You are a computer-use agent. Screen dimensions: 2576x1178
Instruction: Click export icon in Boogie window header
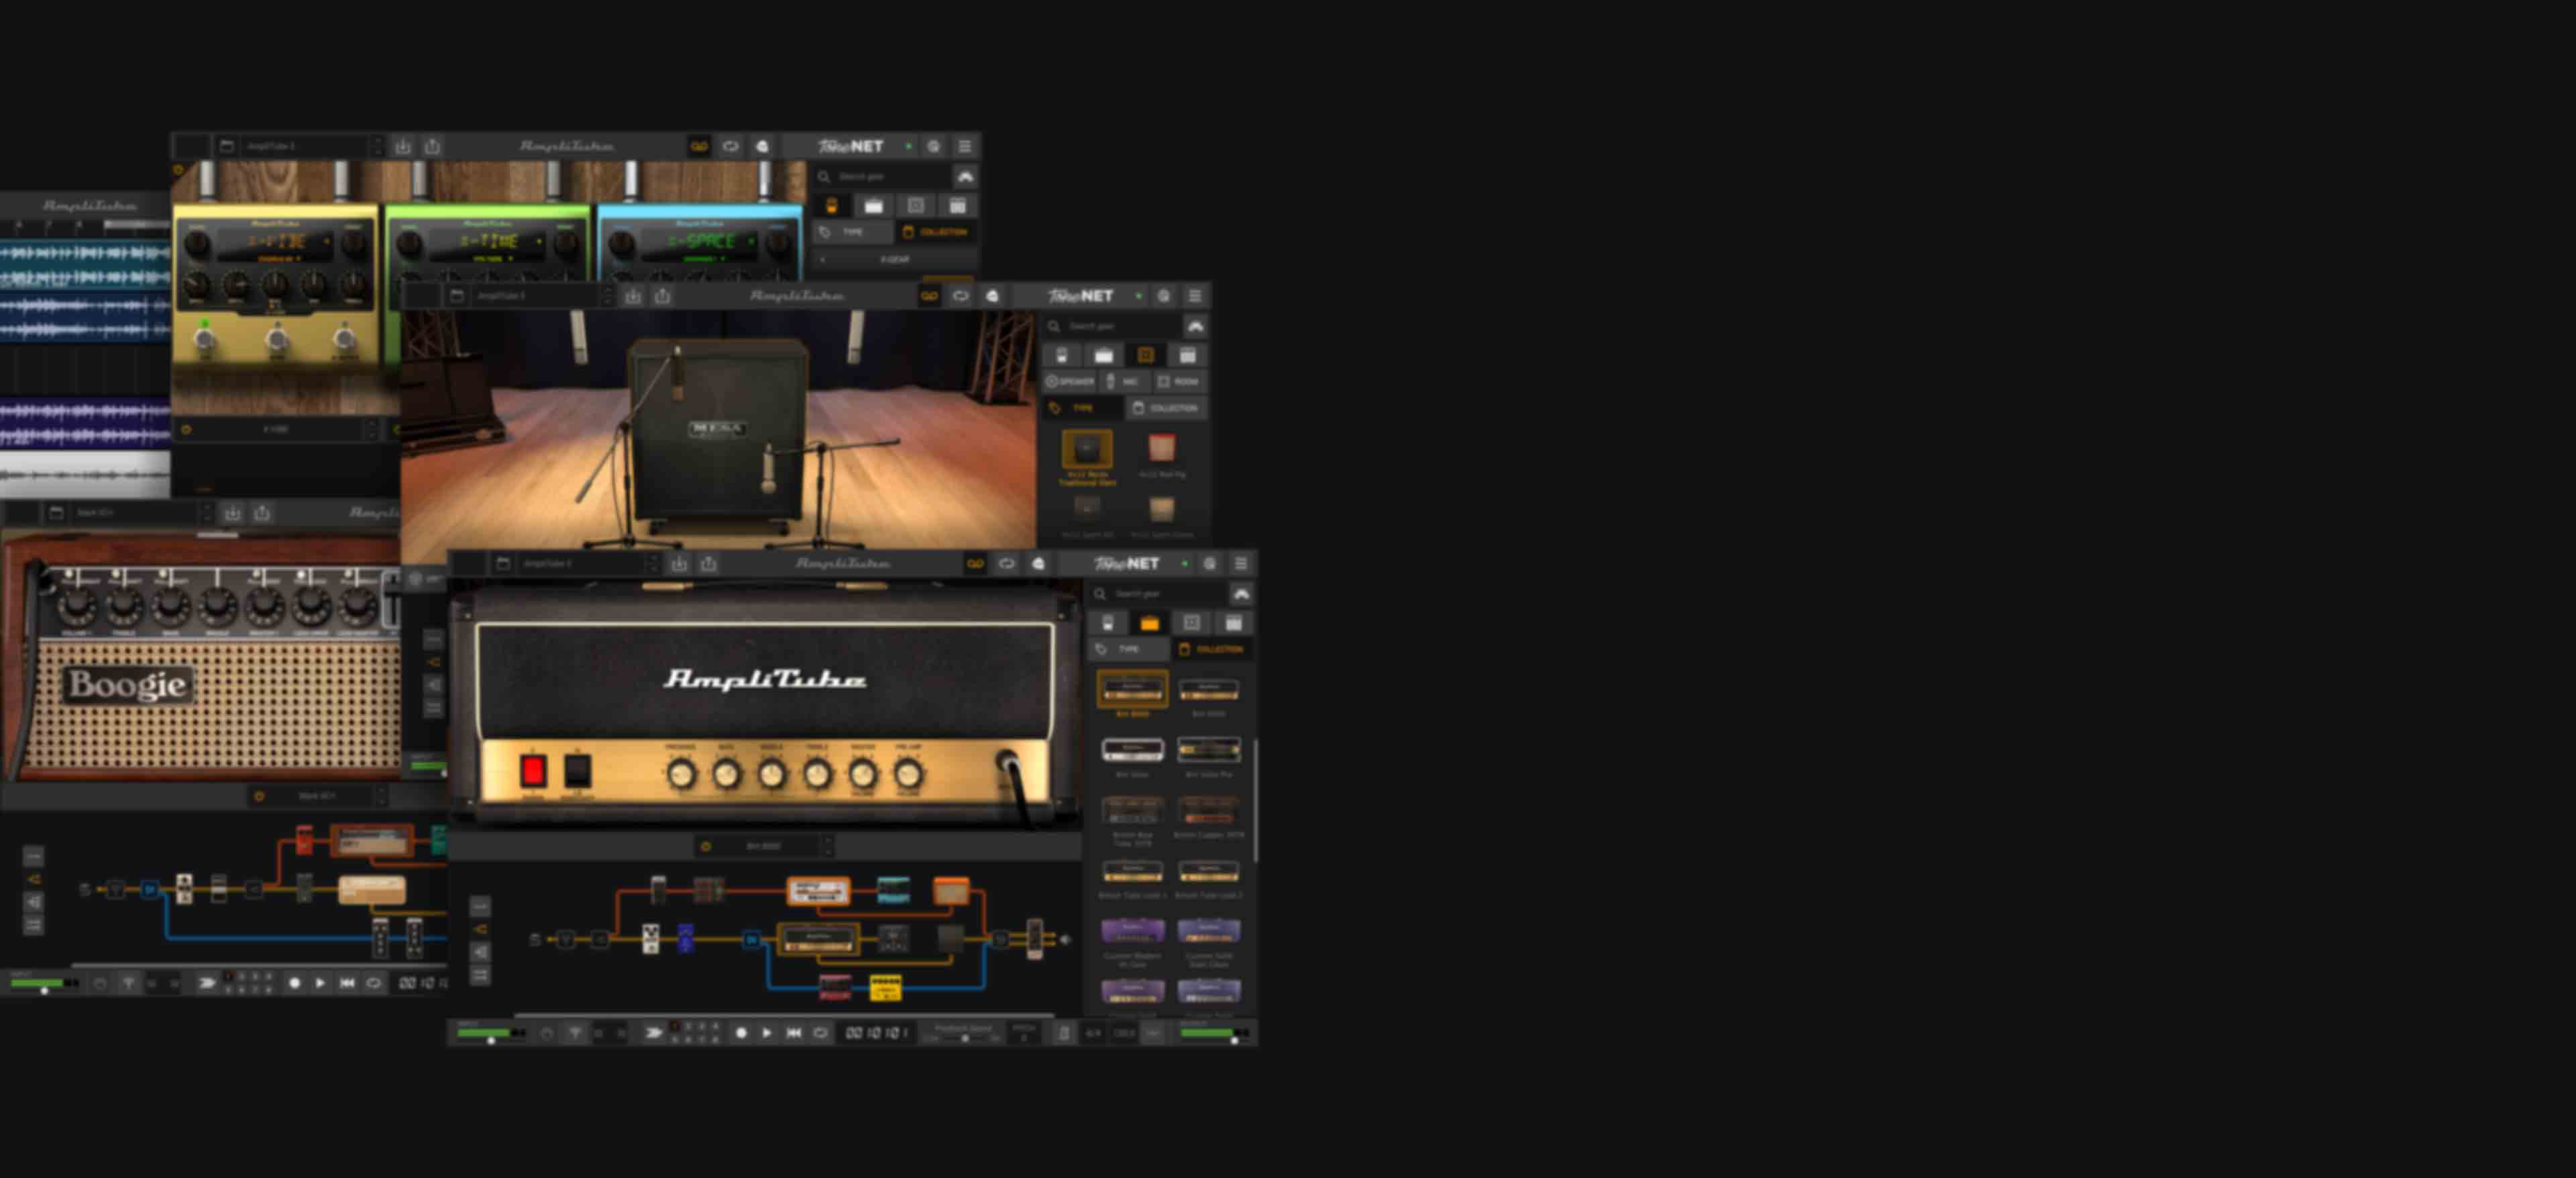point(262,513)
